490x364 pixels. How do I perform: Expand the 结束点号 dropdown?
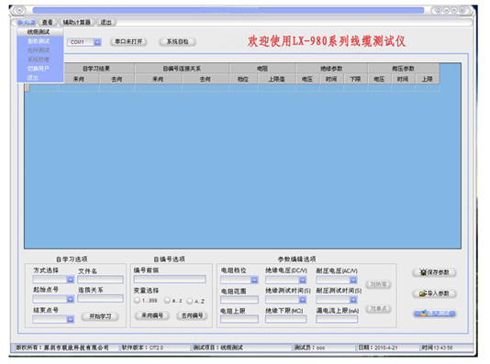[x=71, y=319]
